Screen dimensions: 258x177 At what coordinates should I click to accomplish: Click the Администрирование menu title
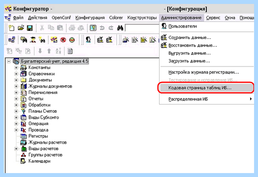tap(181, 18)
